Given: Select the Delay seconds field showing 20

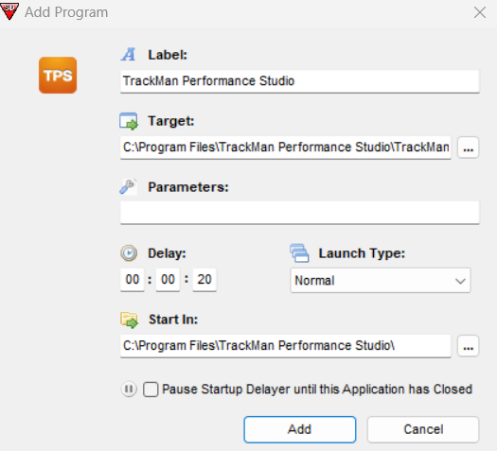Looking at the screenshot, I should tap(204, 280).
